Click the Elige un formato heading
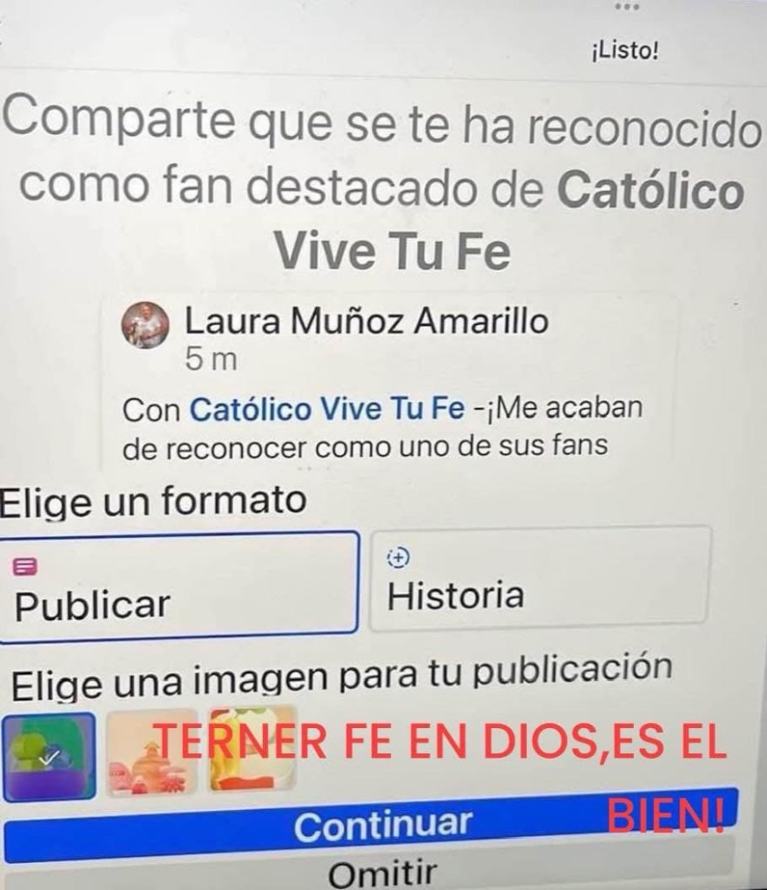This screenshot has height=890, width=767. point(153,500)
